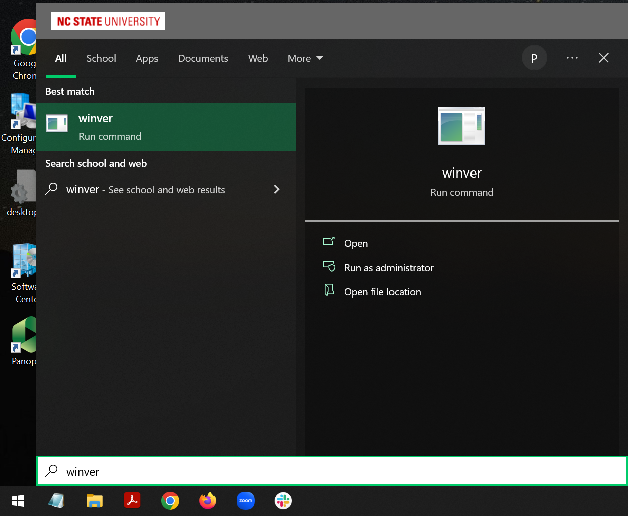Open File Explorer from the taskbar
628x516 pixels.
coord(94,501)
